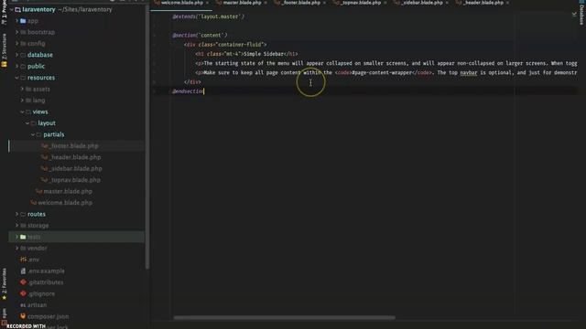Click the Simple Sidebar heading code line
This screenshot has width=586, height=329.
click(x=246, y=54)
